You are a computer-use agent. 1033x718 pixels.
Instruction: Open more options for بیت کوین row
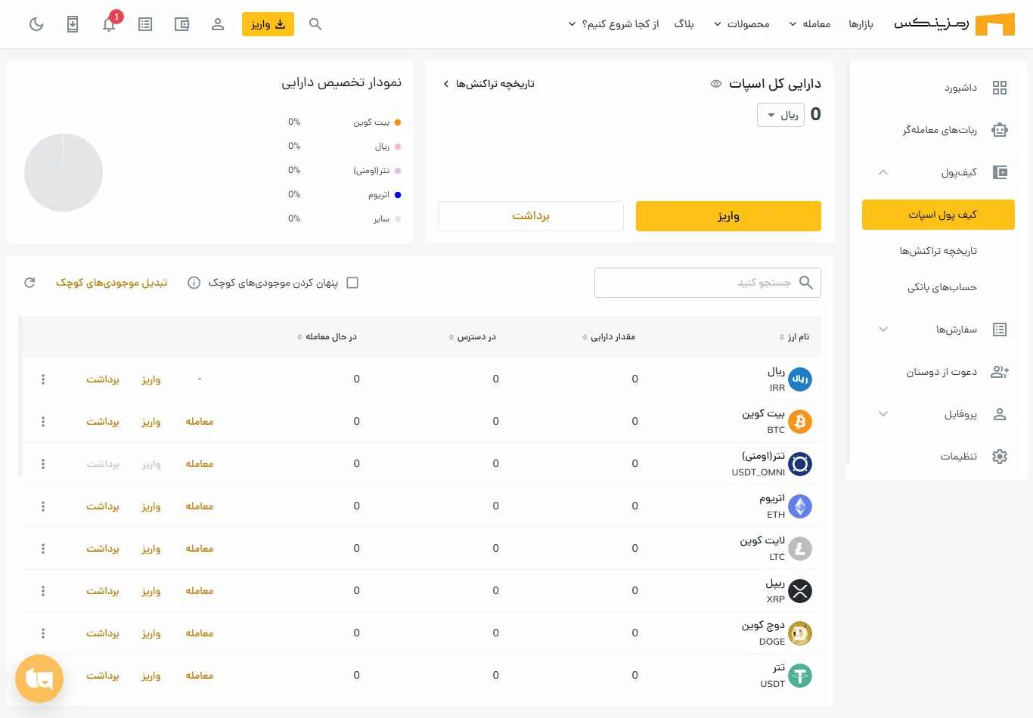43,422
